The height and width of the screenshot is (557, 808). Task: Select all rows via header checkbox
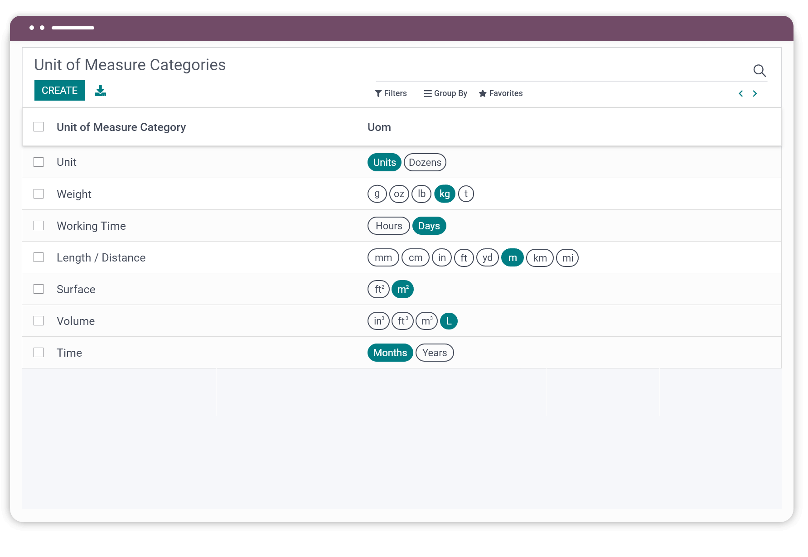[39, 127]
